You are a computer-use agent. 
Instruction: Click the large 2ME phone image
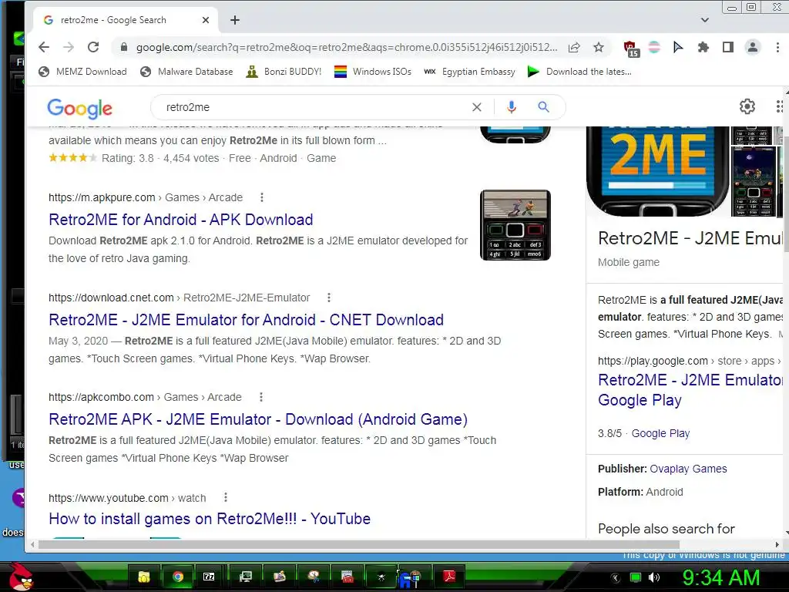click(x=658, y=171)
